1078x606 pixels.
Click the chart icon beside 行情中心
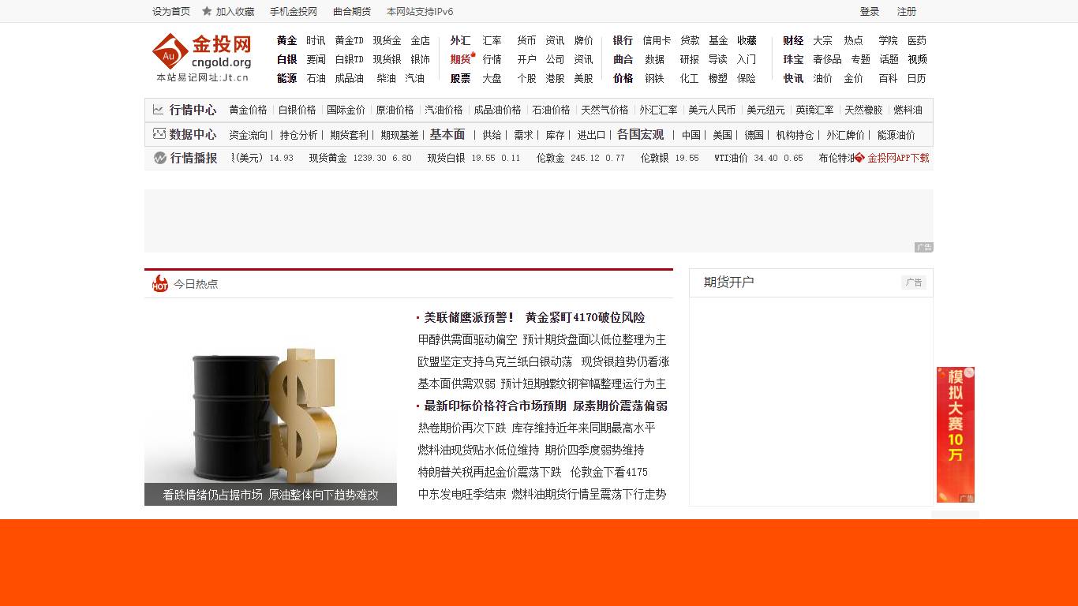coord(158,110)
